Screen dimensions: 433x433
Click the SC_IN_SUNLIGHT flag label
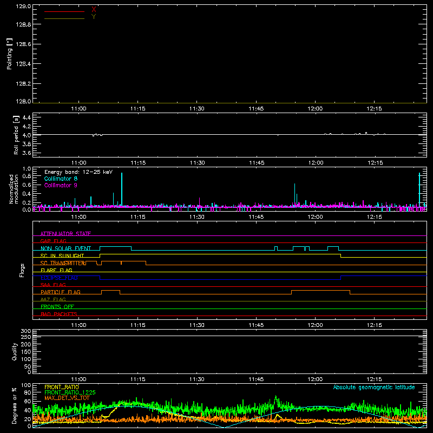pyautogui.click(x=62, y=255)
